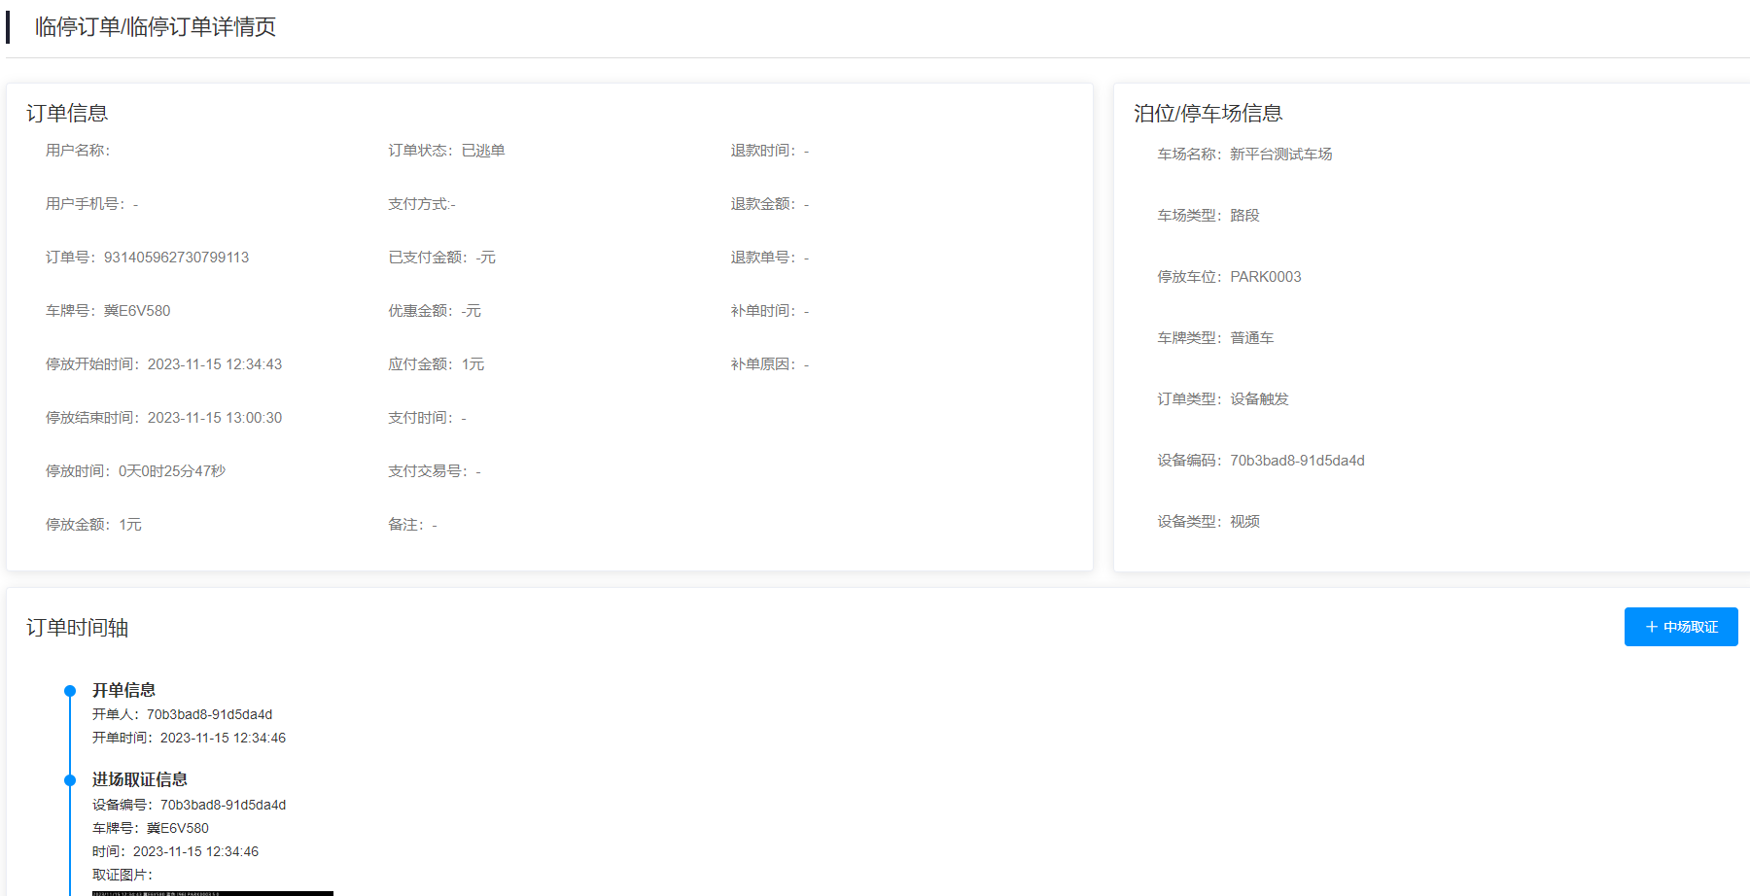Click the plus icon in 中场取证 button
Screen dimensions: 1750x896
[1651, 627]
